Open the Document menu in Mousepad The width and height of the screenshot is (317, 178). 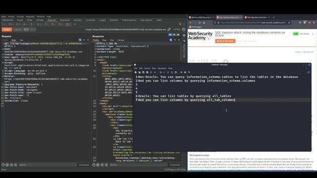(x=162, y=68)
